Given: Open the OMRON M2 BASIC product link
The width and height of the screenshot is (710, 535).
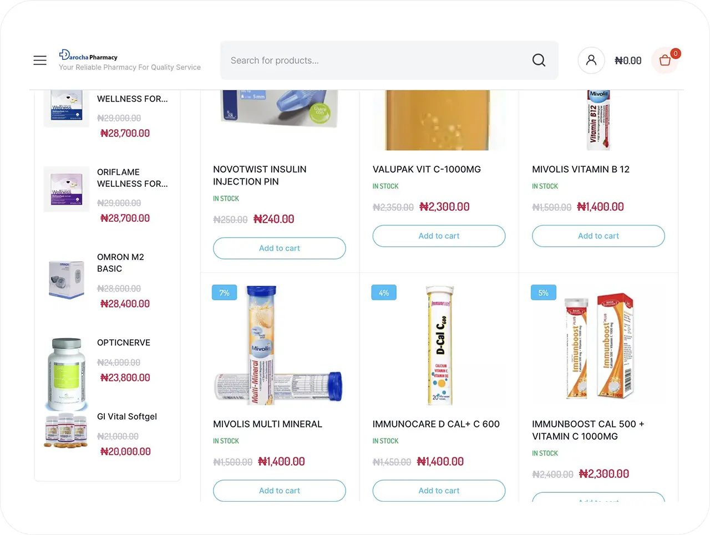Looking at the screenshot, I should click(120, 263).
